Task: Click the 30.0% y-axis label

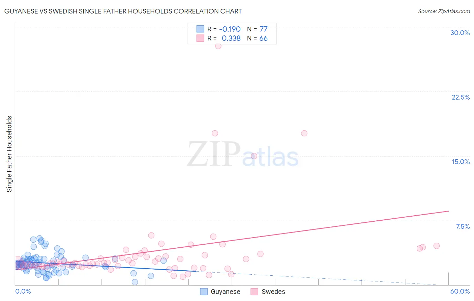Action: click(460, 33)
